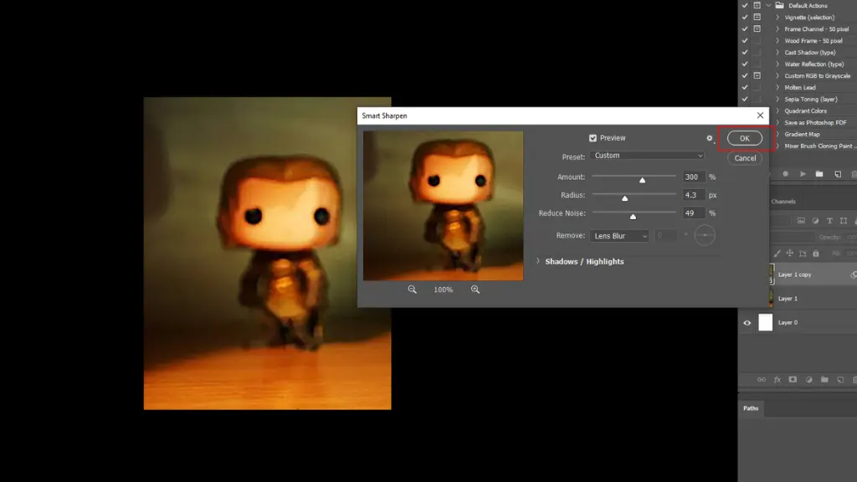Filter layers by pixel layers icon
The image size is (857, 482).
click(x=801, y=221)
